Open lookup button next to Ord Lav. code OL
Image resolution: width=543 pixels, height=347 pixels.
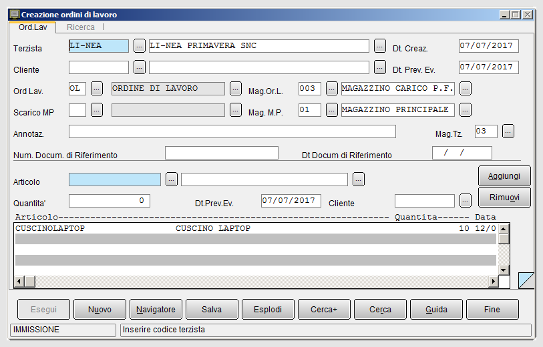coord(97,89)
